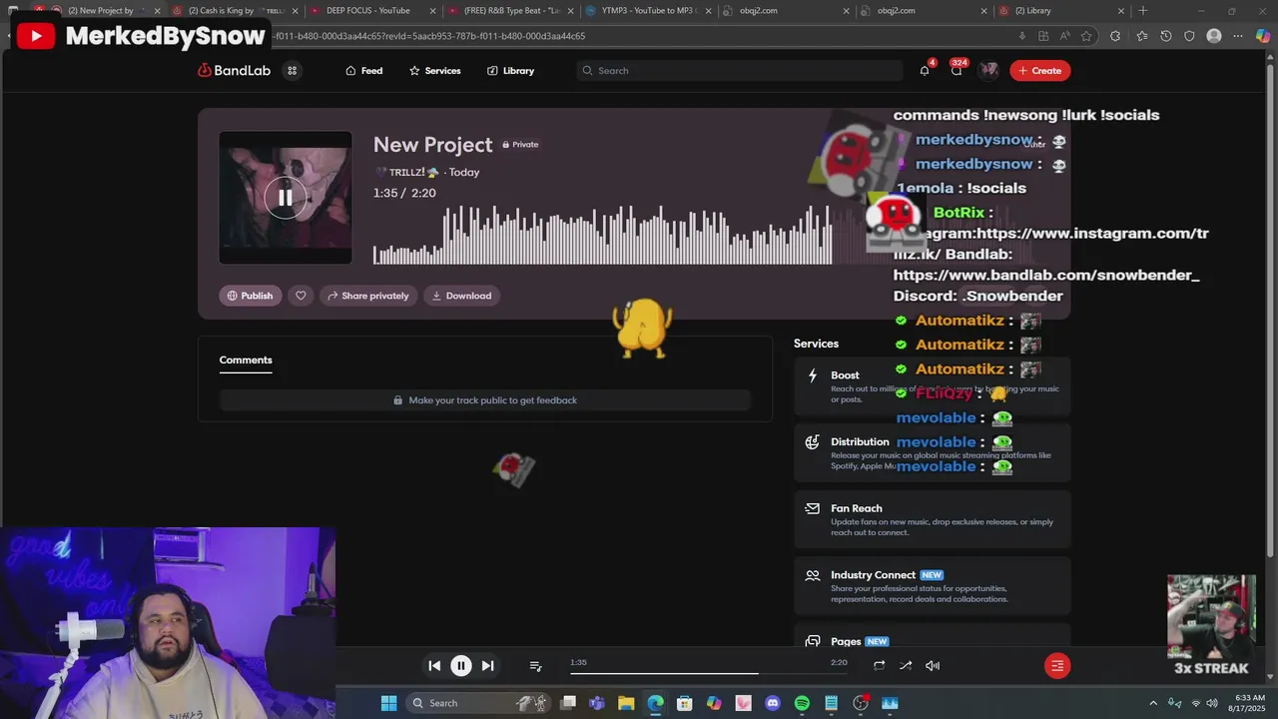Image resolution: width=1278 pixels, height=719 pixels.
Task: Open browser extensions icon
Action: point(1115,36)
